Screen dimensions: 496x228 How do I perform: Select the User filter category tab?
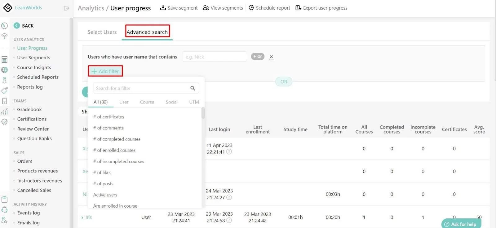point(124,102)
